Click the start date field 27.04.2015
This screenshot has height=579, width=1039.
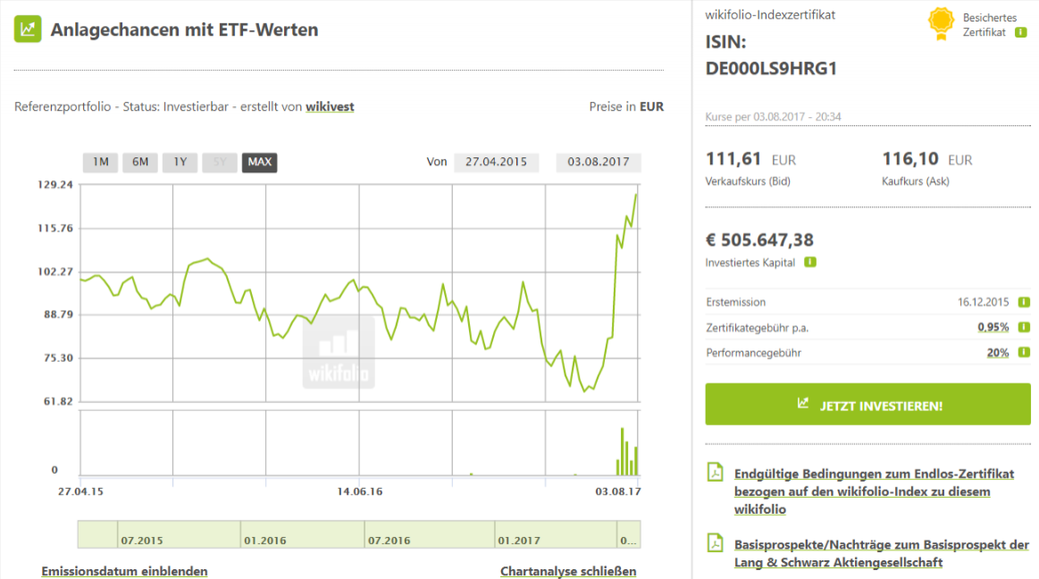(496, 163)
